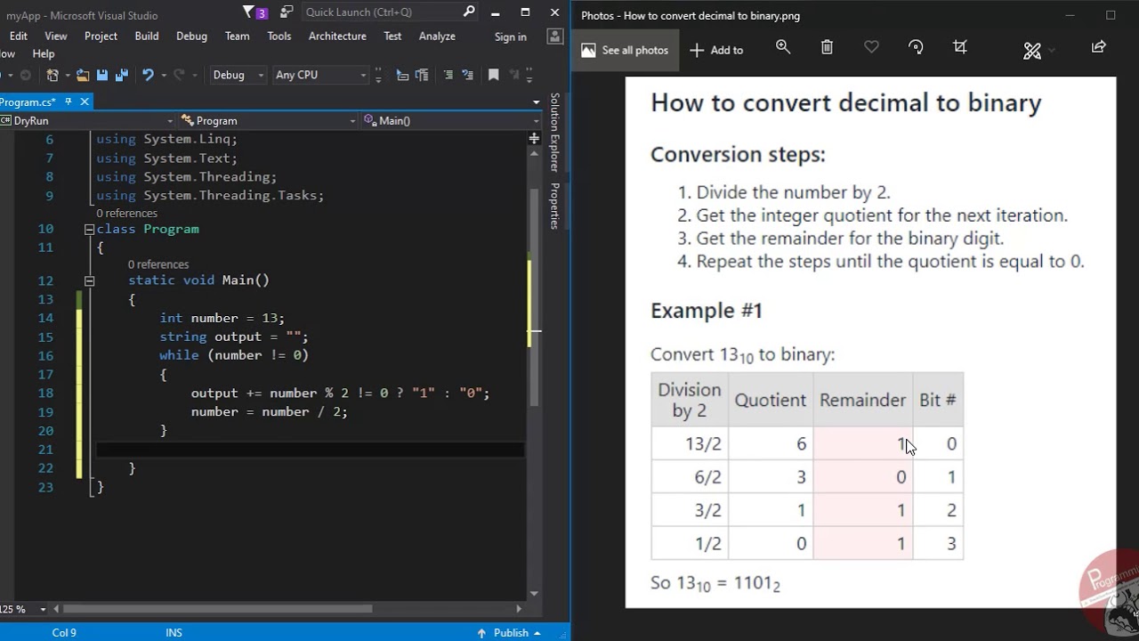Expand Edit & Create dropdown chevron in Photos
The height and width of the screenshot is (641, 1139).
coord(1052,51)
